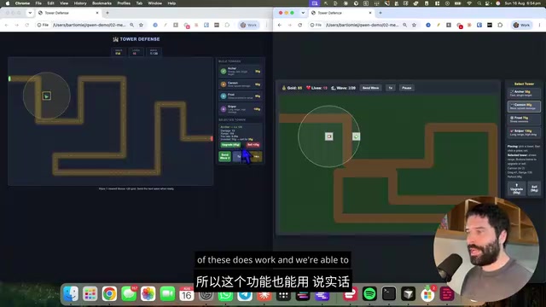
Task: Click Send Wave button in right game top bar
Action: click(370, 88)
